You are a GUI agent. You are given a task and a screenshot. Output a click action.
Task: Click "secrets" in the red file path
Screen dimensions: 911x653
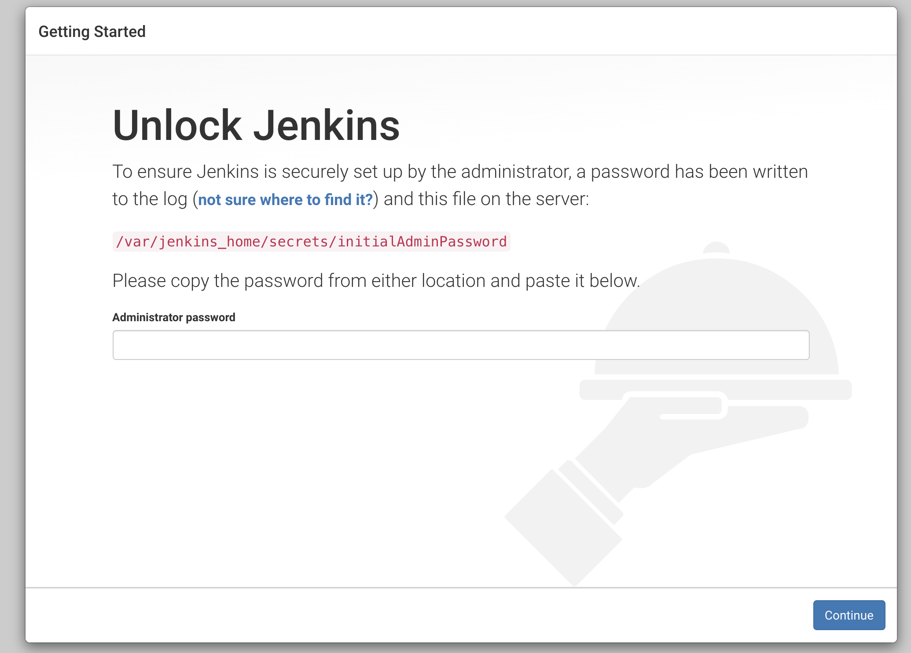298,242
